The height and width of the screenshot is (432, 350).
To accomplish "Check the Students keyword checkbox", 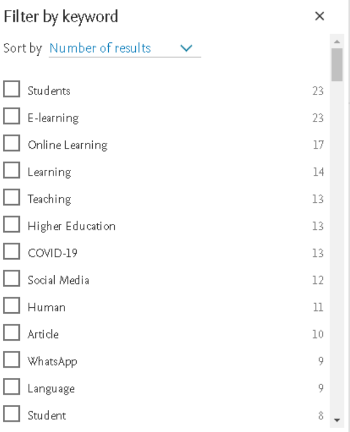I will click(12, 90).
